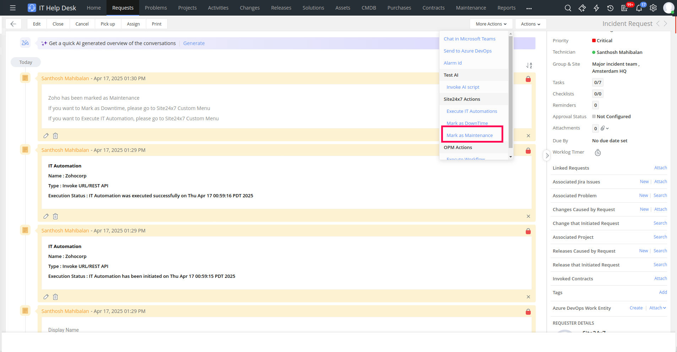Create Azure DevOps Work Entity
The width and height of the screenshot is (677, 352).
(x=636, y=308)
